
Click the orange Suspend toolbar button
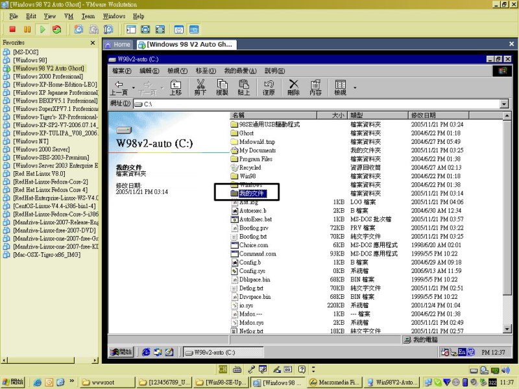[x=27, y=29]
